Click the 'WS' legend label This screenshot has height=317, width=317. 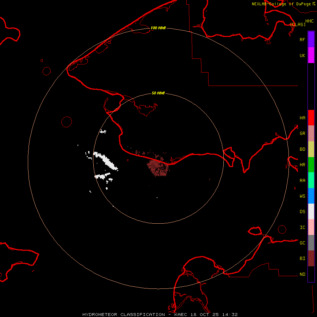click(303, 196)
